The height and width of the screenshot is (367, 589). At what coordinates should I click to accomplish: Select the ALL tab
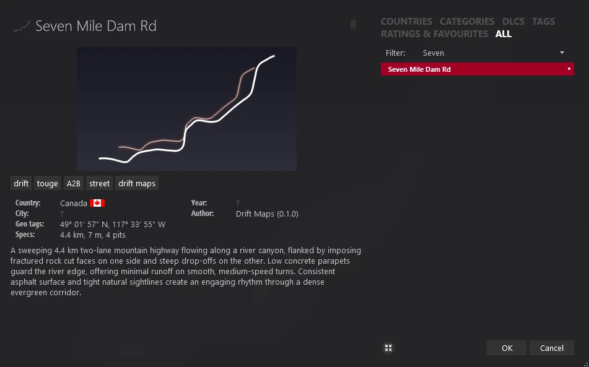pos(504,34)
